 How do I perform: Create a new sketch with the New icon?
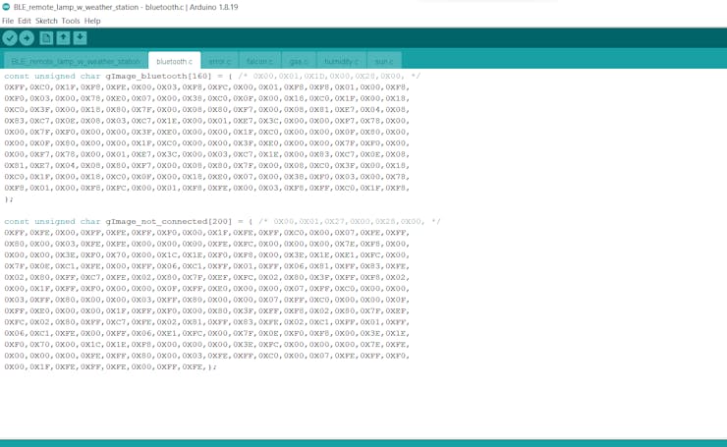point(46,38)
